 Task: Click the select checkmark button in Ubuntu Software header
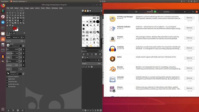(x=185, y=12)
